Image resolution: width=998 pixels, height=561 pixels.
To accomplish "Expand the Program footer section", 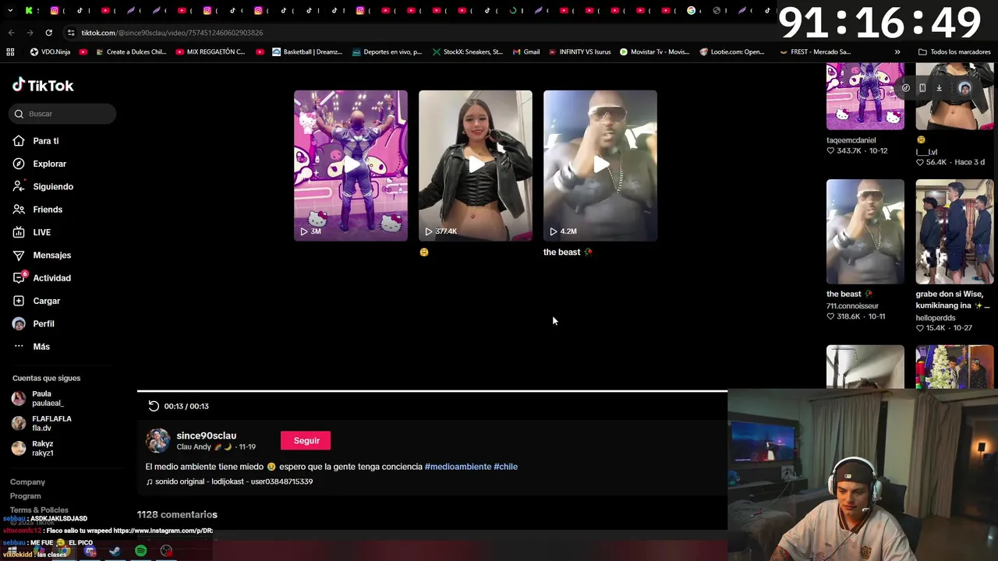I will [x=25, y=496].
